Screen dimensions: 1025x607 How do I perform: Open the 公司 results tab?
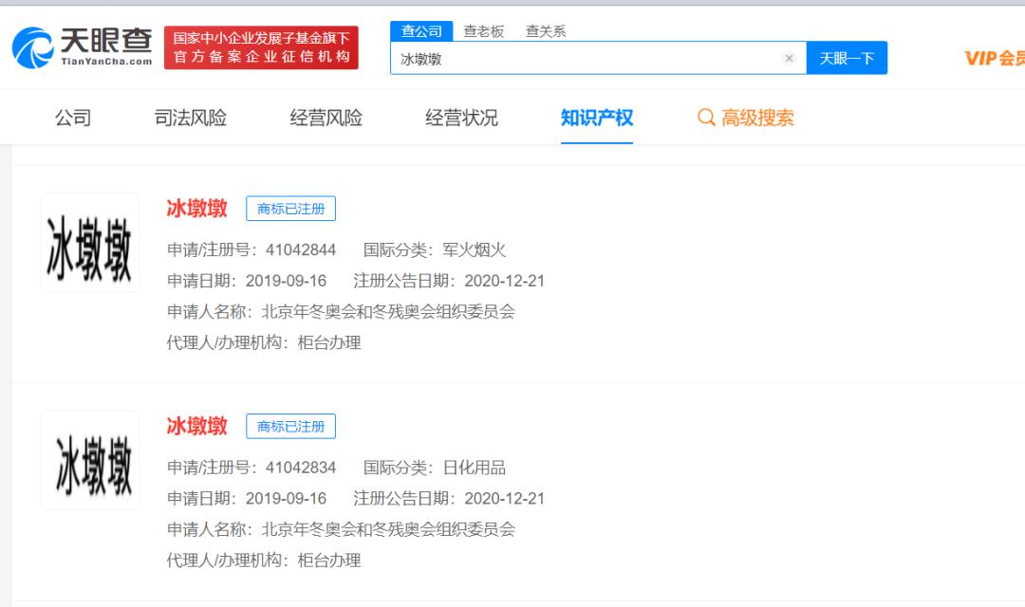pos(73,118)
